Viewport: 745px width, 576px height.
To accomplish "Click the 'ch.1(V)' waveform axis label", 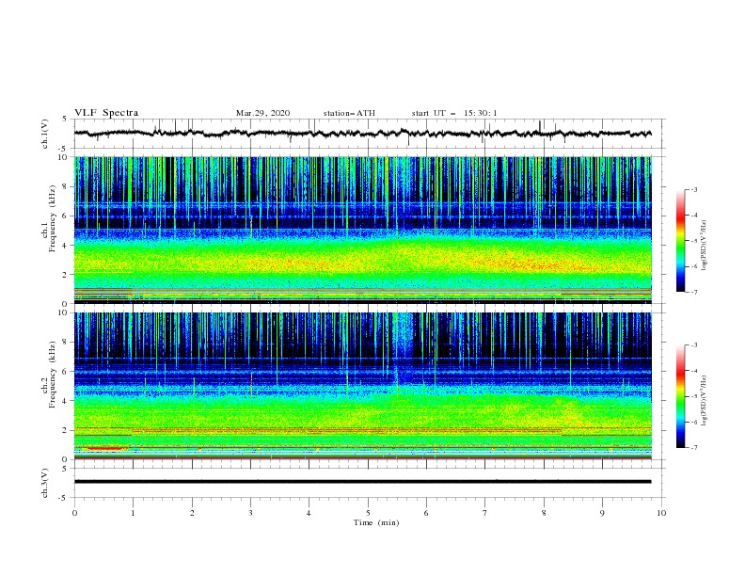I will 45,134.
